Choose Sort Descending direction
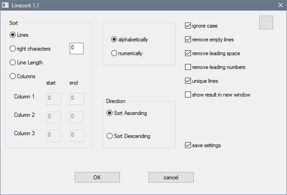This screenshot has width=287, height=195. pyautogui.click(x=128, y=136)
